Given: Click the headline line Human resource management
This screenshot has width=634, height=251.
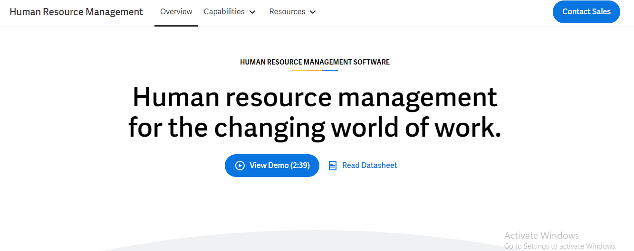Looking at the screenshot, I should pos(315,97).
